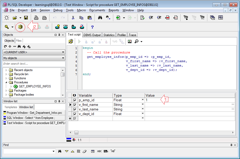Pin the Find panel

[x=231, y=145]
